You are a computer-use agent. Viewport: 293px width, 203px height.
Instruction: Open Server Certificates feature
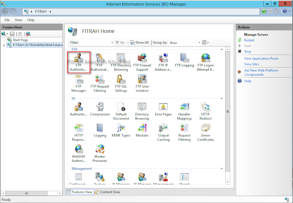(206, 132)
